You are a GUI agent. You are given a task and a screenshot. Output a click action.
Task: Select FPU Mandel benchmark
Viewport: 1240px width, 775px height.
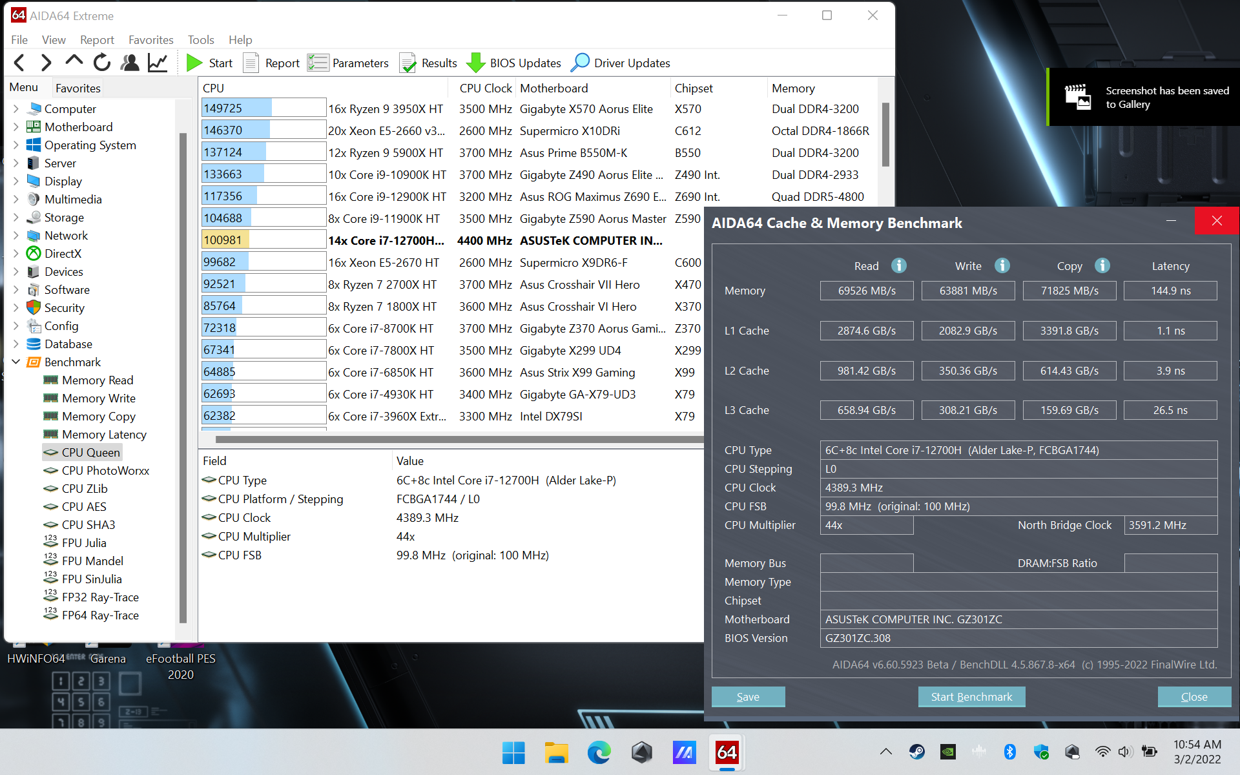tap(84, 561)
